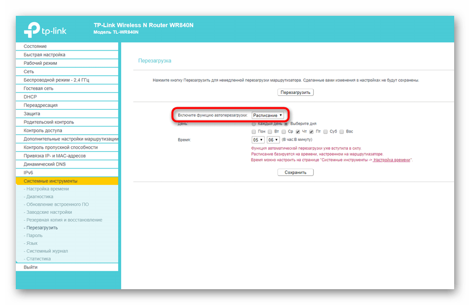
Task: Open Настройка времени submenu item
Action: (x=47, y=189)
